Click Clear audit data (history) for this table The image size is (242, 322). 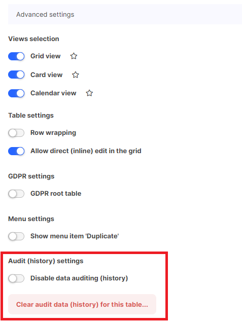82,304
